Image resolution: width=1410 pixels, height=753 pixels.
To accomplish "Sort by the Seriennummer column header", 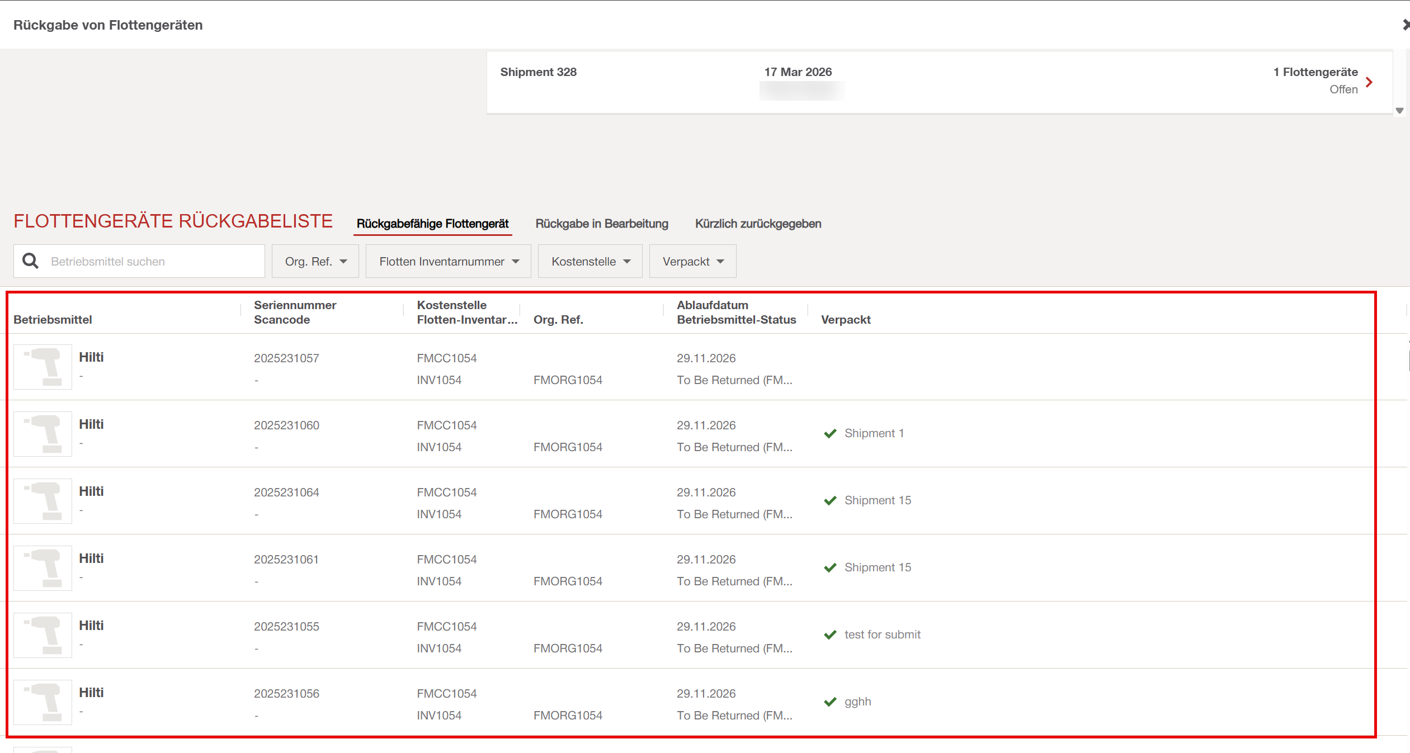I will click(x=295, y=305).
